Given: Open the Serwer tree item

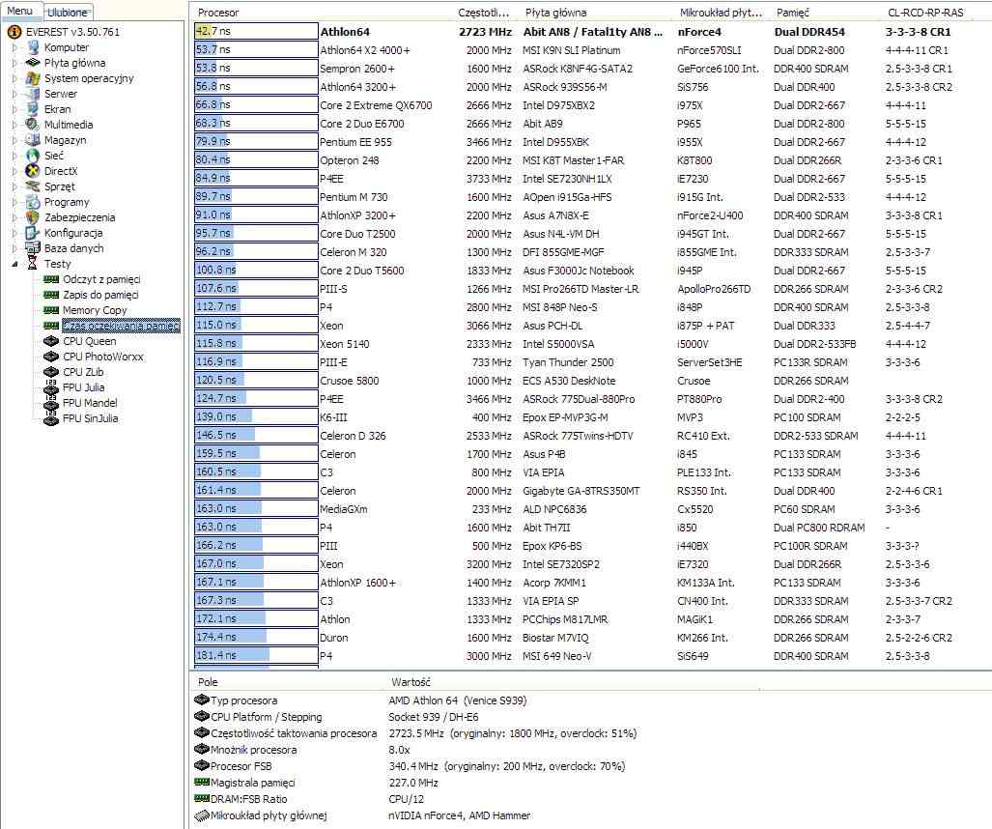Looking at the screenshot, I should [61, 94].
